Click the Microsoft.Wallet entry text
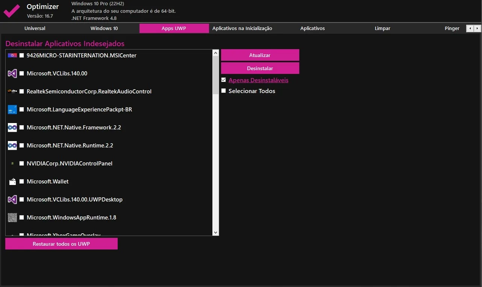The height and width of the screenshot is (287, 482). [x=48, y=182]
